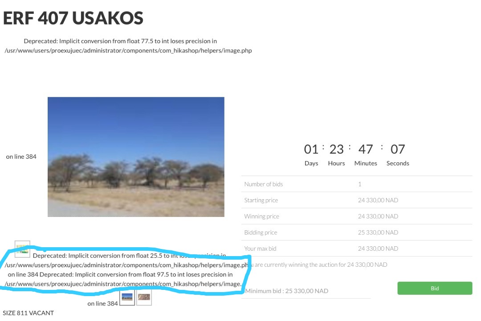The width and height of the screenshot is (481, 321).
Task: Select the blue-sky landscape thumbnail
Action: pyautogui.click(x=127, y=297)
